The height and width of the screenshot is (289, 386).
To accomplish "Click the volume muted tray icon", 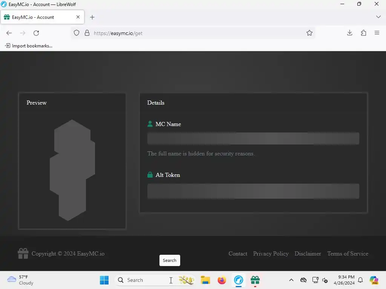I will tap(325, 280).
